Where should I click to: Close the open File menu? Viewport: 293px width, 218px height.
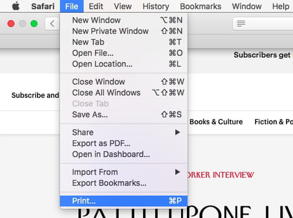click(71, 6)
